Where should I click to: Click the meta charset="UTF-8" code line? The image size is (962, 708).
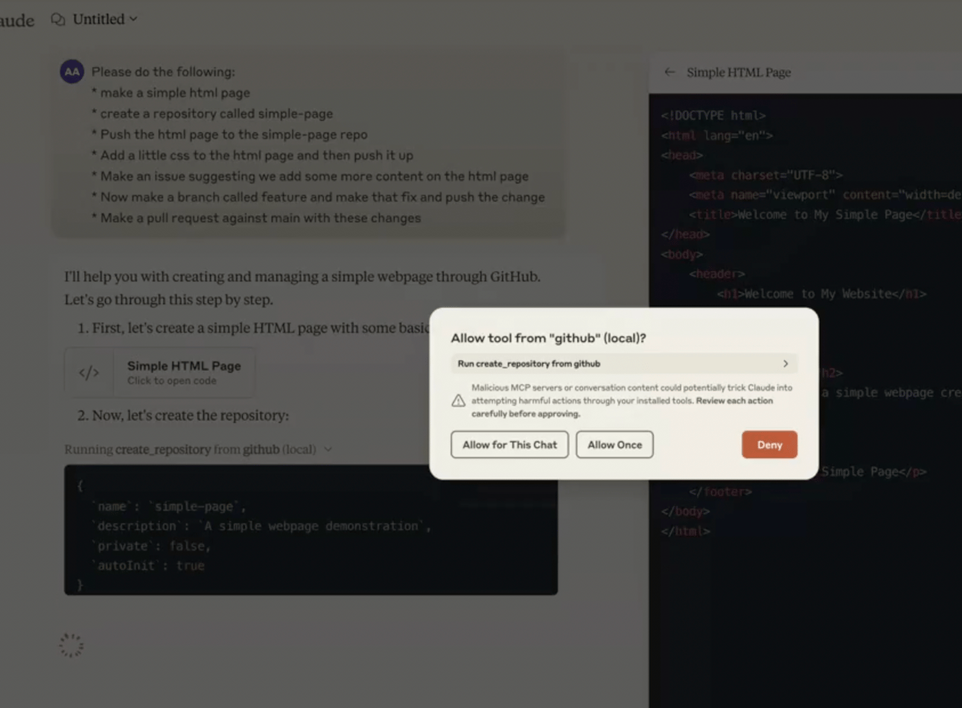(765, 175)
